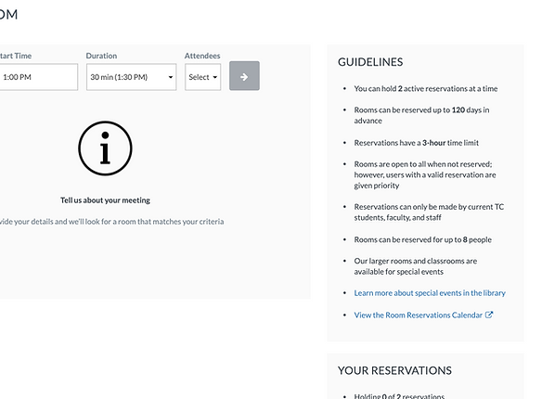Click 'Rooms can be reserved up to 120 days' guideline
This screenshot has height=399, width=542.
point(421,115)
